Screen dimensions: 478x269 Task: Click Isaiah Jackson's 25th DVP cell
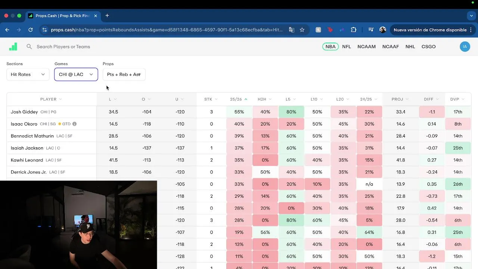click(458, 148)
